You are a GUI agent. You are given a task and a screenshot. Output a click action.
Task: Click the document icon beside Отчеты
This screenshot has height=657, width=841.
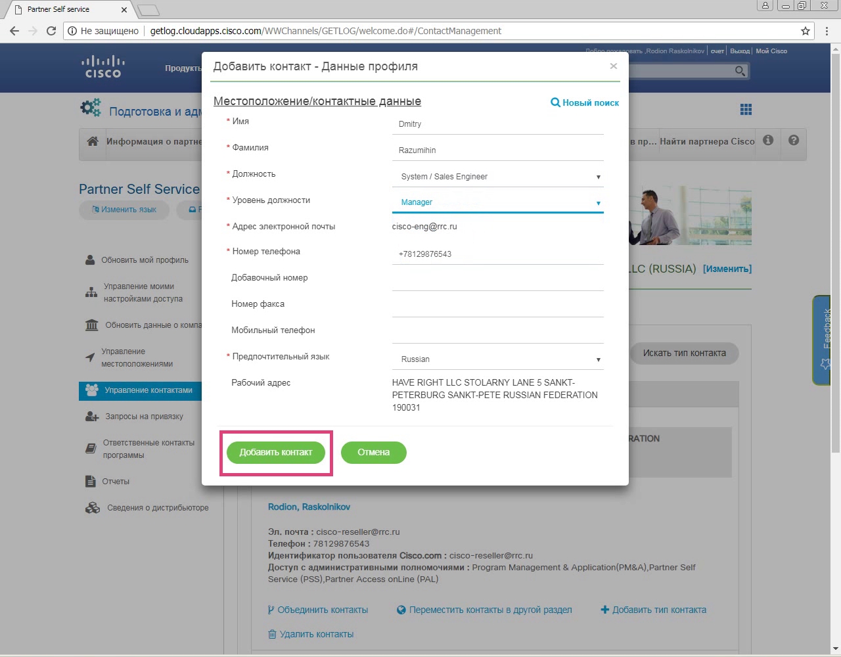coord(91,482)
